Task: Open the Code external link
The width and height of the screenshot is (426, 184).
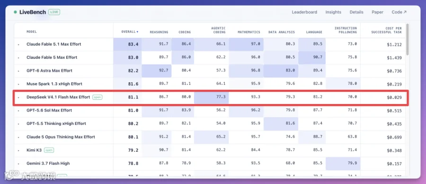Action: (x=399, y=12)
